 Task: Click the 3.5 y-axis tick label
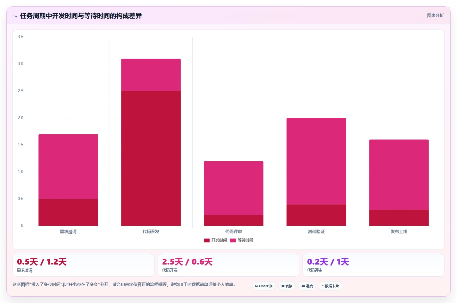(21, 37)
